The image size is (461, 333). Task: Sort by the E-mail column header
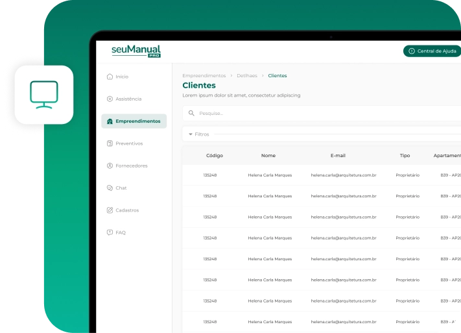pos(338,155)
